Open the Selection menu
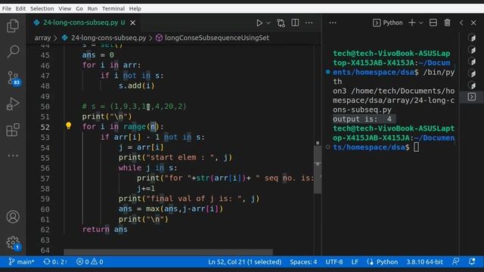 42,8
